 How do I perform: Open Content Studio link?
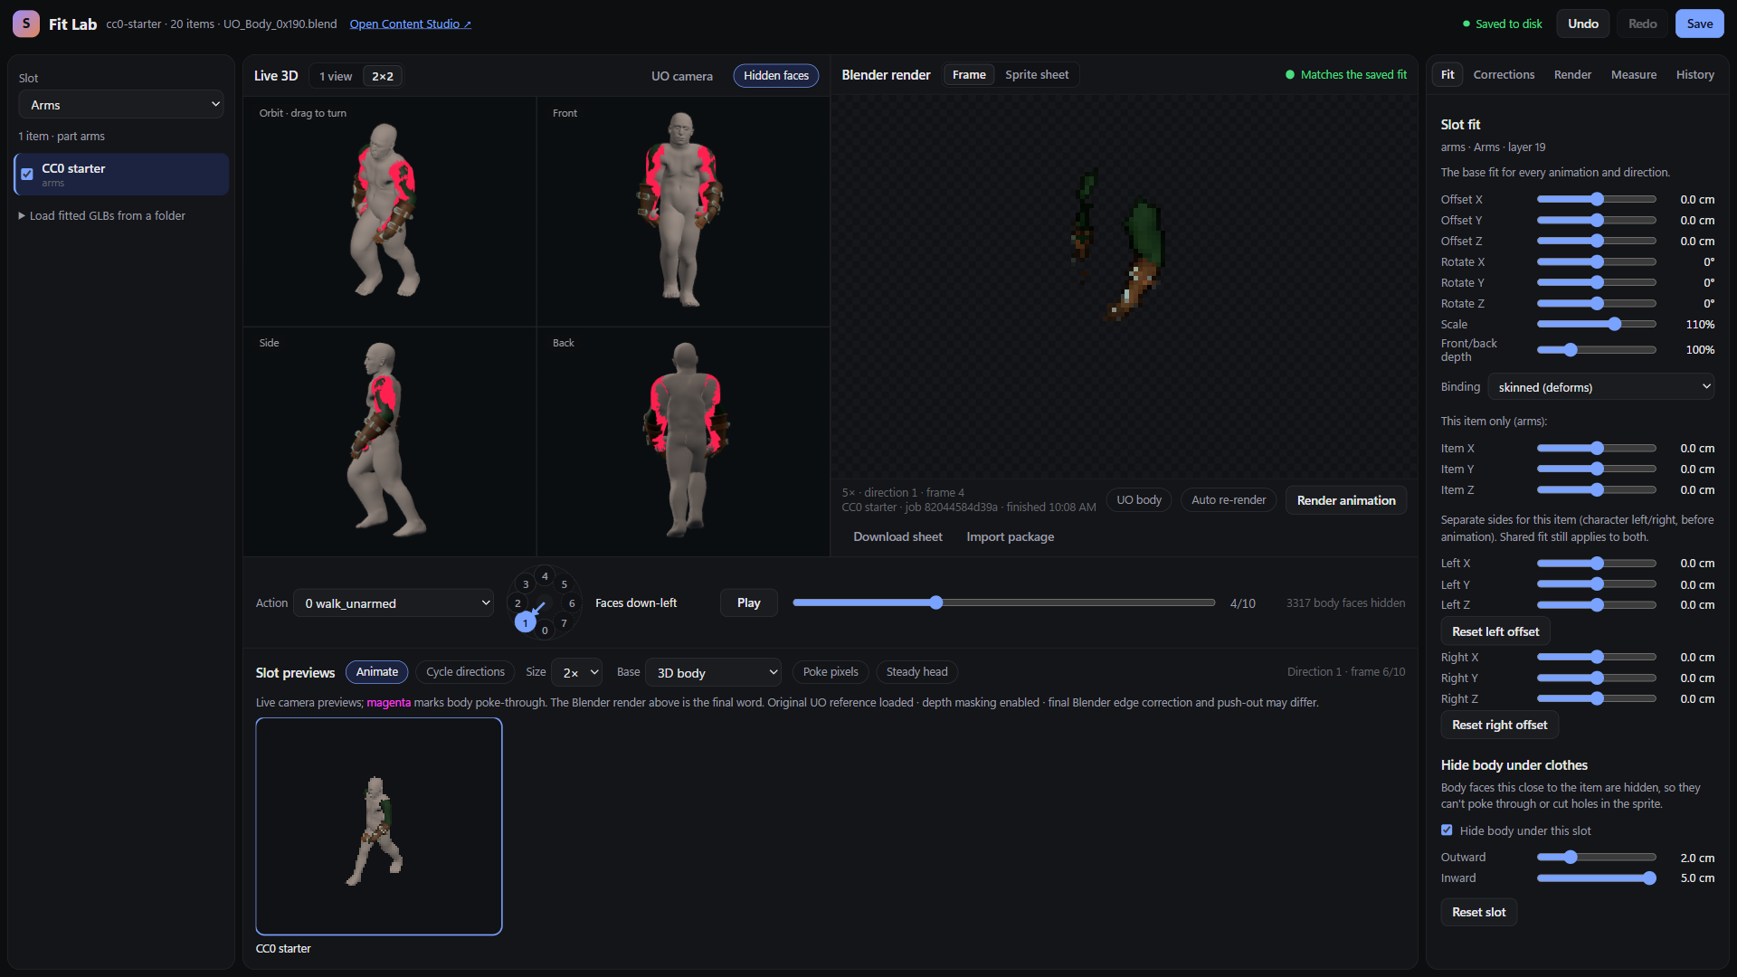pos(410,24)
